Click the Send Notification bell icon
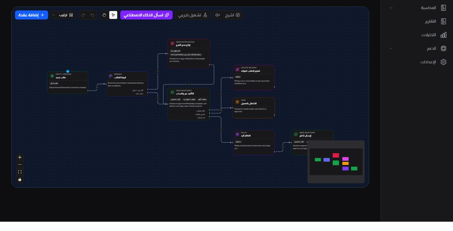This screenshot has height=231, width=453. coord(172,43)
